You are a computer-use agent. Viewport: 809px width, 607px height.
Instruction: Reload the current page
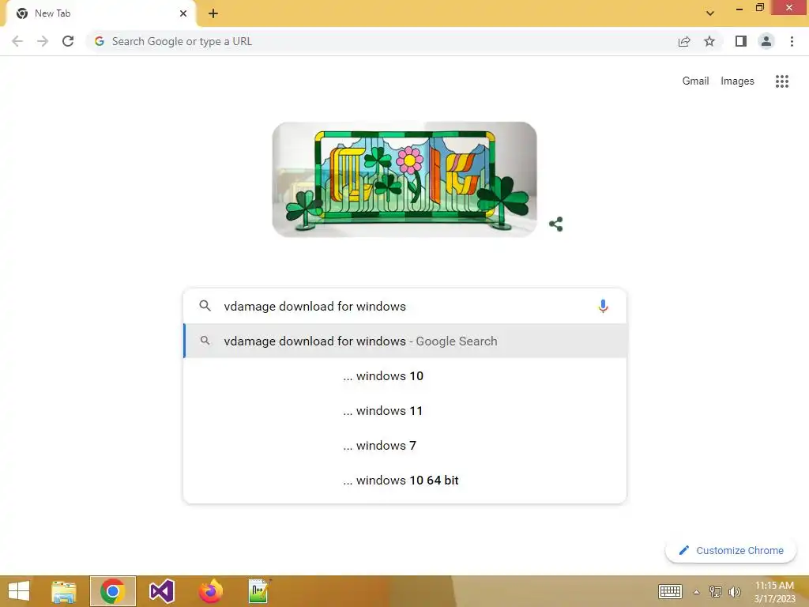(x=68, y=41)
